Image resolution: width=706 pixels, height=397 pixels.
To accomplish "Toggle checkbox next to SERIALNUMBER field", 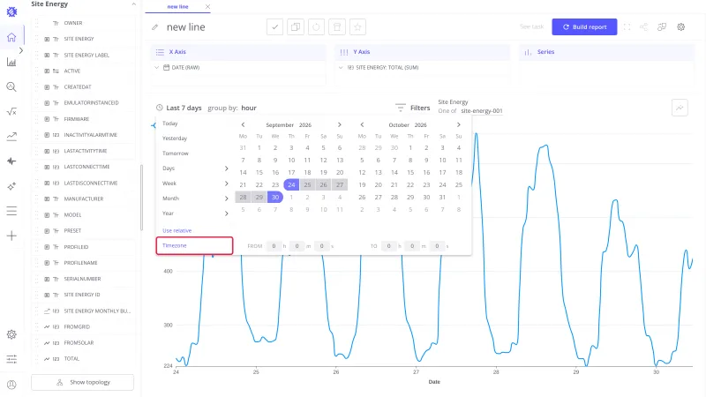I will click(47, 279).
